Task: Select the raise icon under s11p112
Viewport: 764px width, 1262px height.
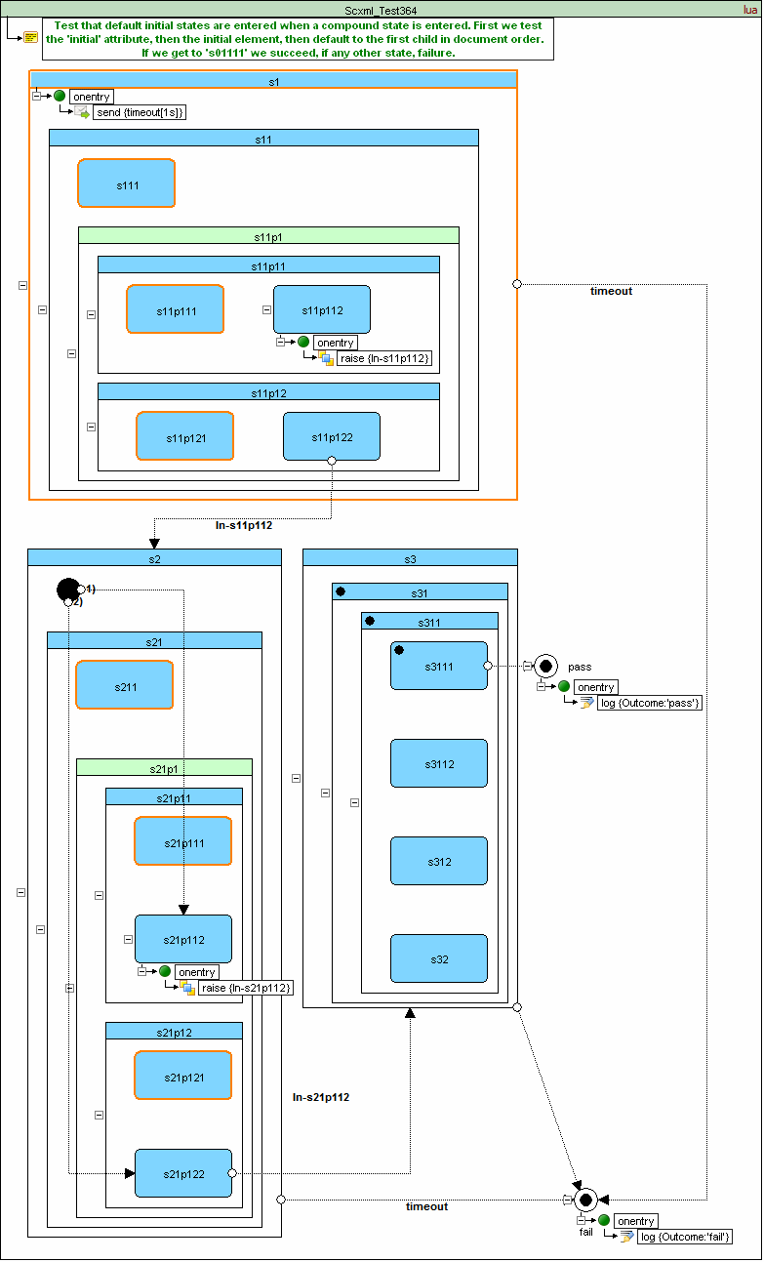Action: 326,358
